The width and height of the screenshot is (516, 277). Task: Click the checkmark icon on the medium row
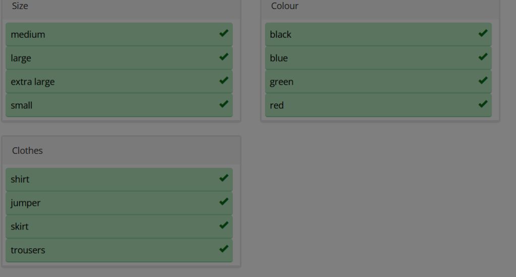(224, 34)
